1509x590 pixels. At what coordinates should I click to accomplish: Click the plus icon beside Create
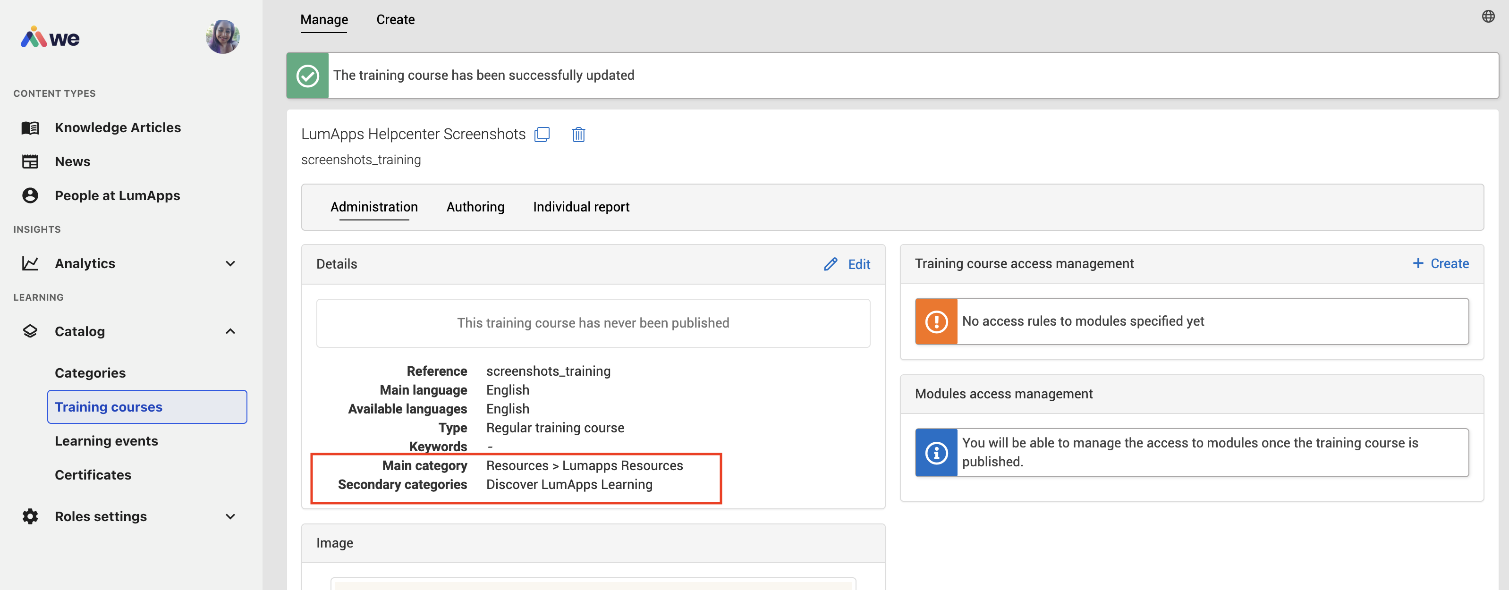[x=1417, y=263]
